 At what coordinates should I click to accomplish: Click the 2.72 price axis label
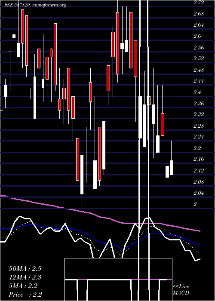(x=199, y=3)
